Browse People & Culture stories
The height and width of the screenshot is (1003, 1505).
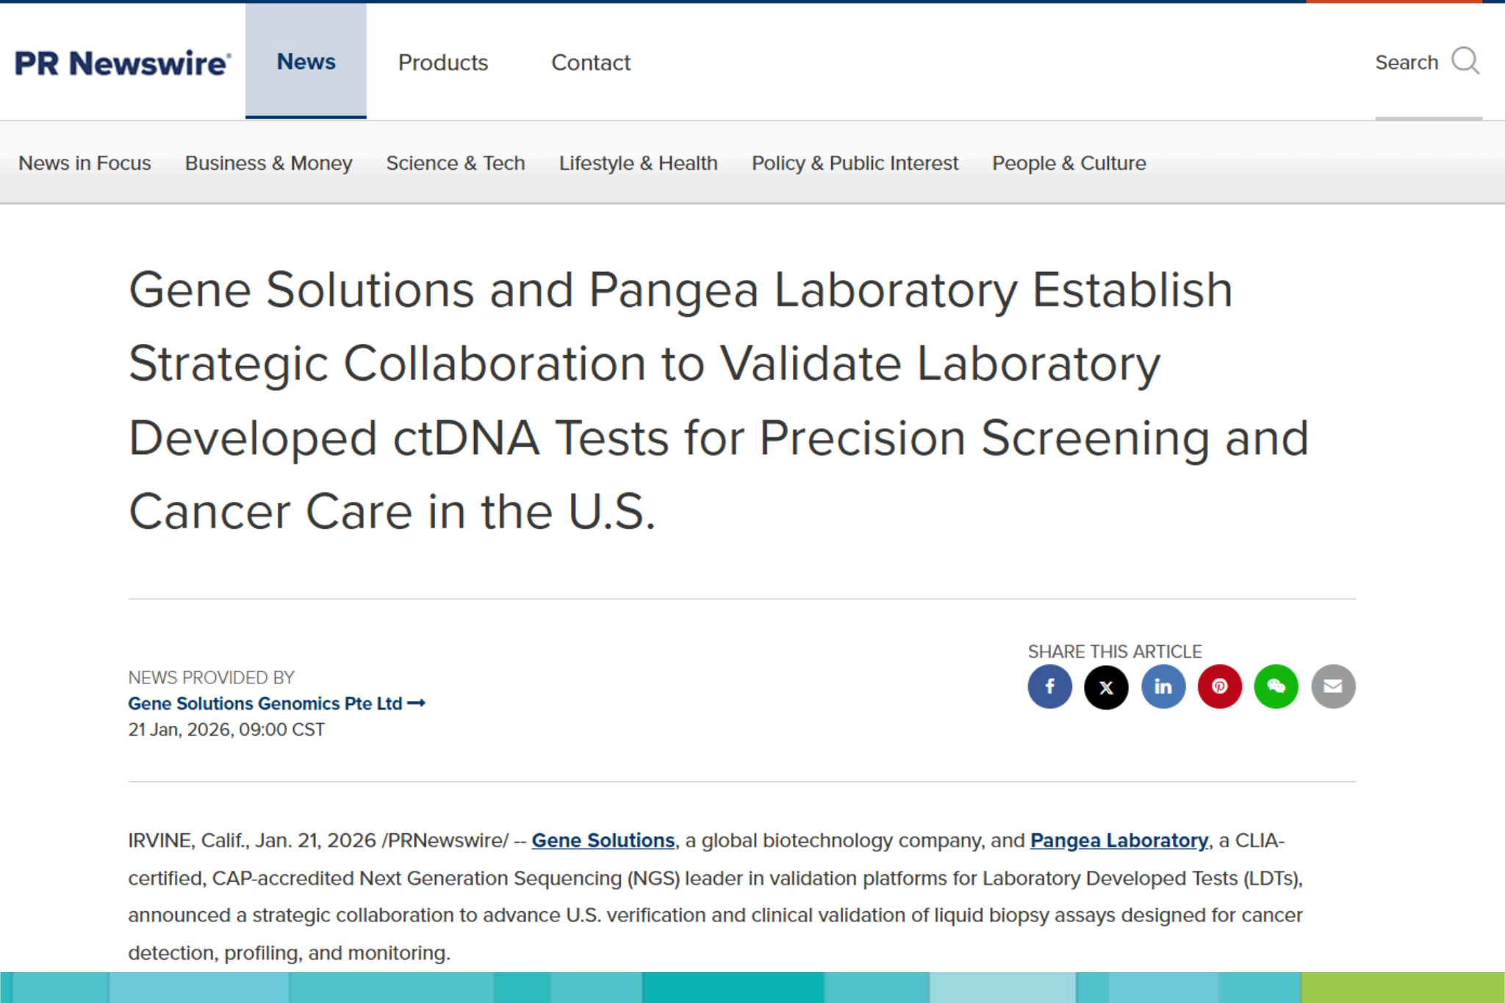1068,163
